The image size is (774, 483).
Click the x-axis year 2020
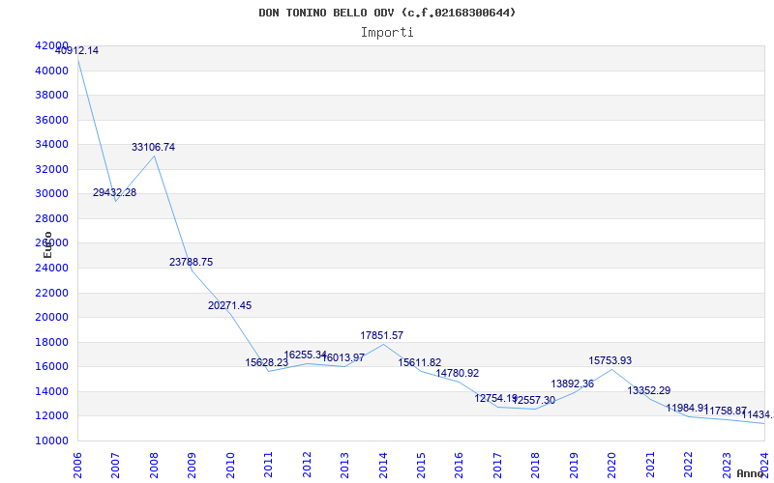tap(612, 466)
